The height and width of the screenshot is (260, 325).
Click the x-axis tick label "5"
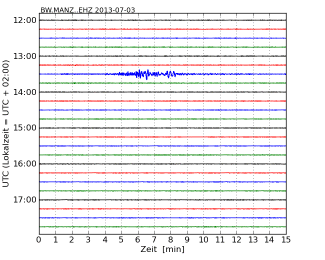point(121,240)
